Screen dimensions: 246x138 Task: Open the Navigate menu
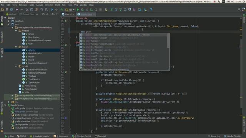pos(23,5)
